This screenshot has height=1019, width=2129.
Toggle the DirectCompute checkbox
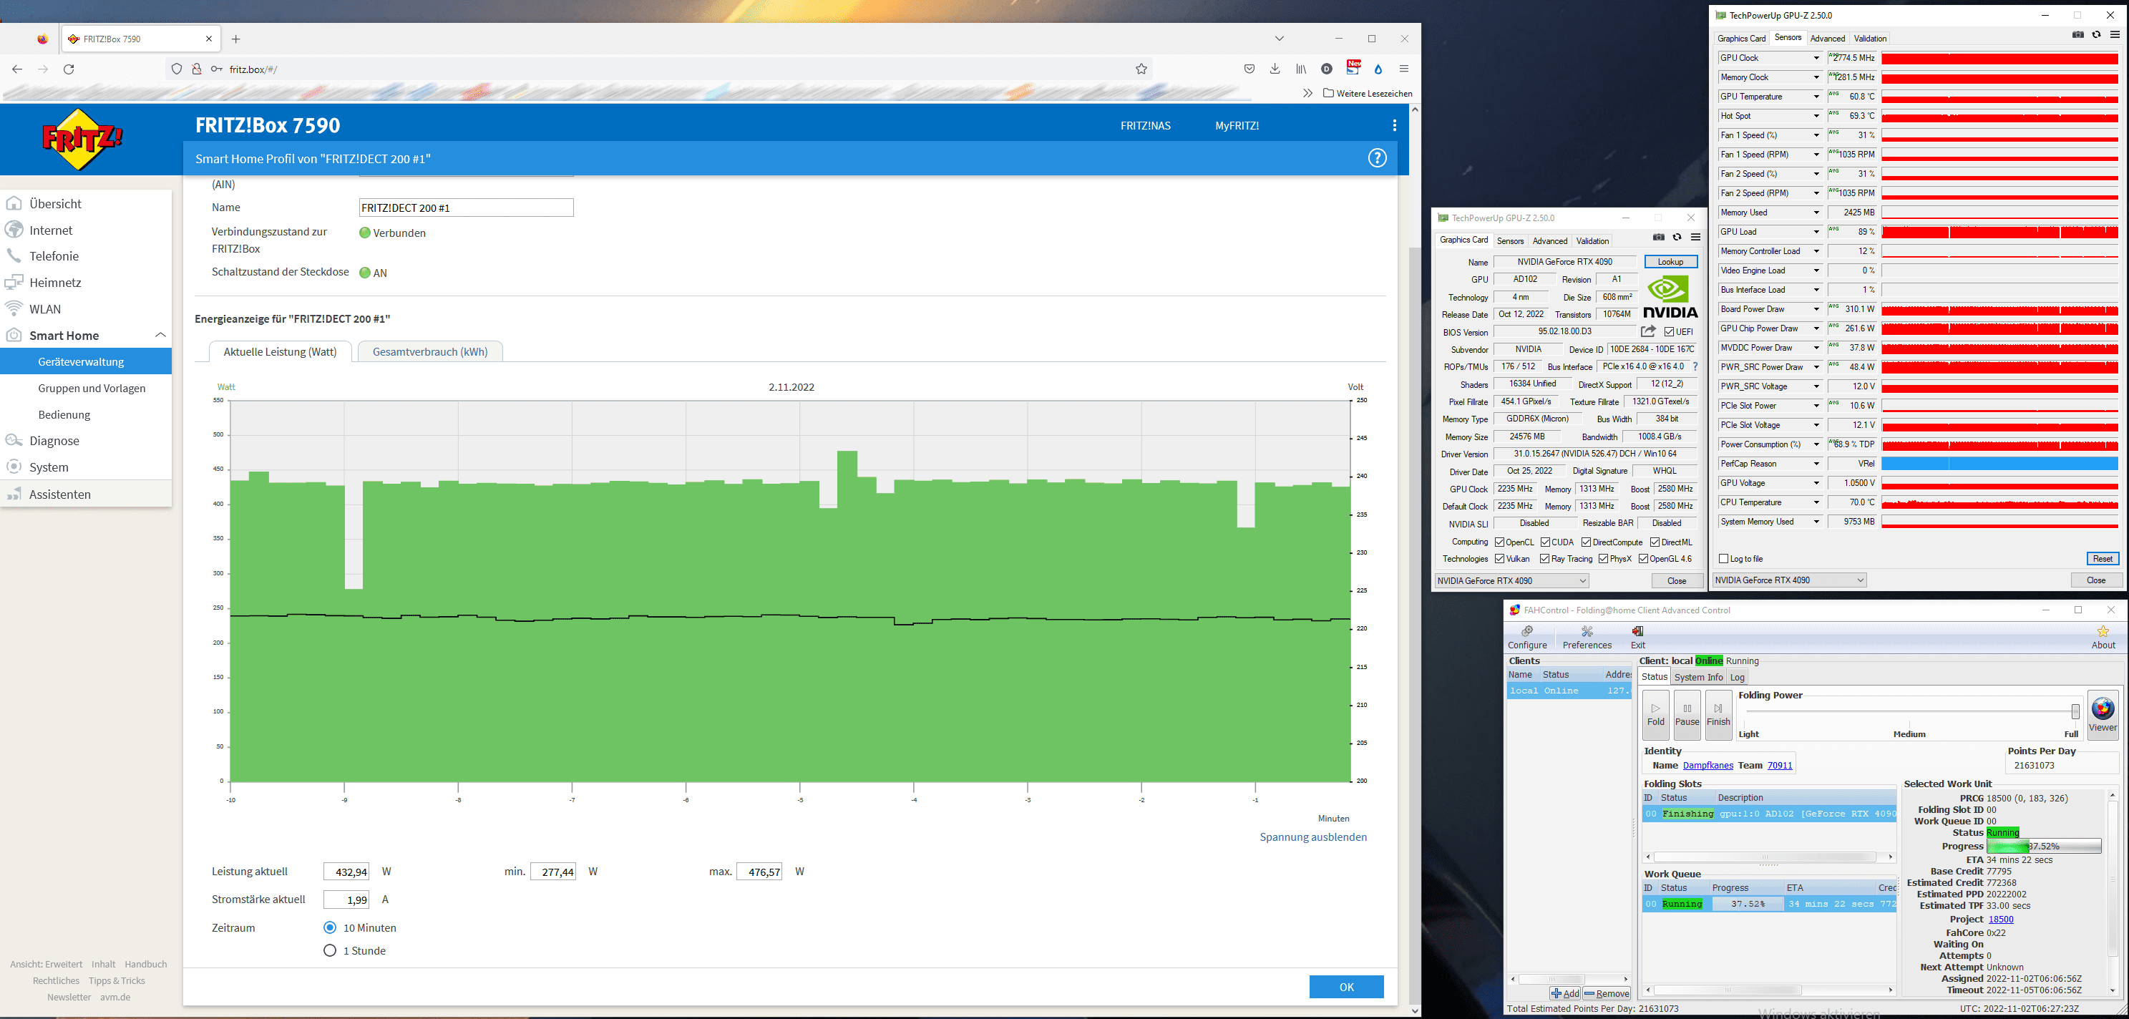[1586, 542]
